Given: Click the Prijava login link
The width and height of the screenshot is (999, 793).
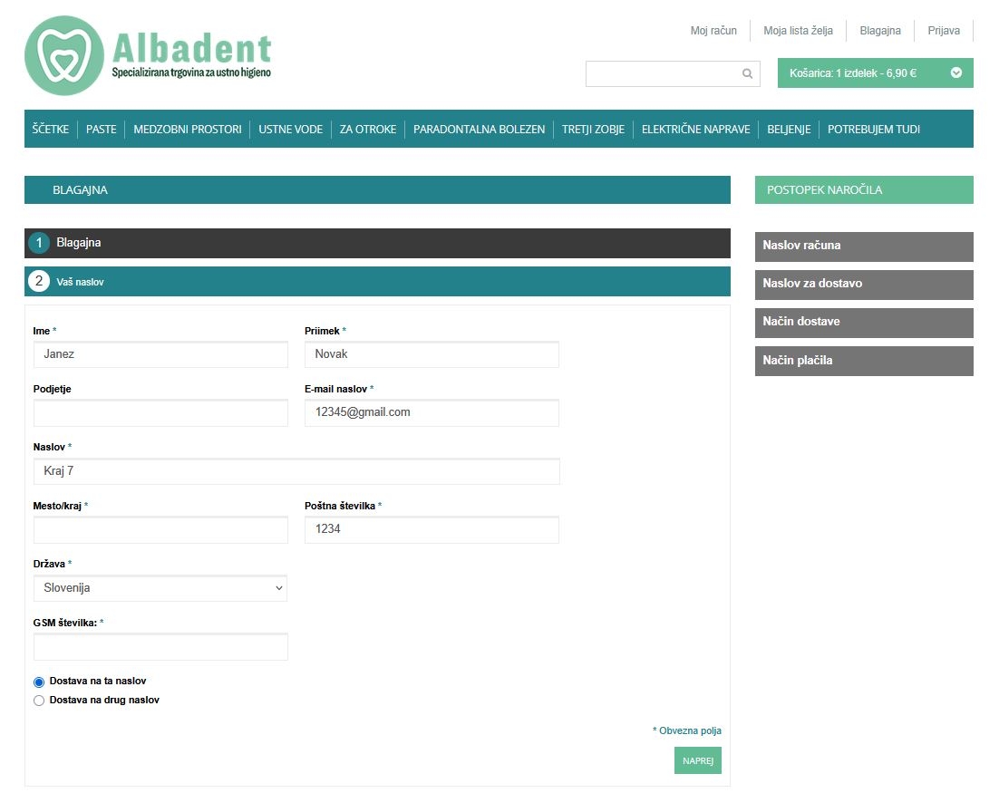Looking at the screenshot, I should (x=944, y=31).
